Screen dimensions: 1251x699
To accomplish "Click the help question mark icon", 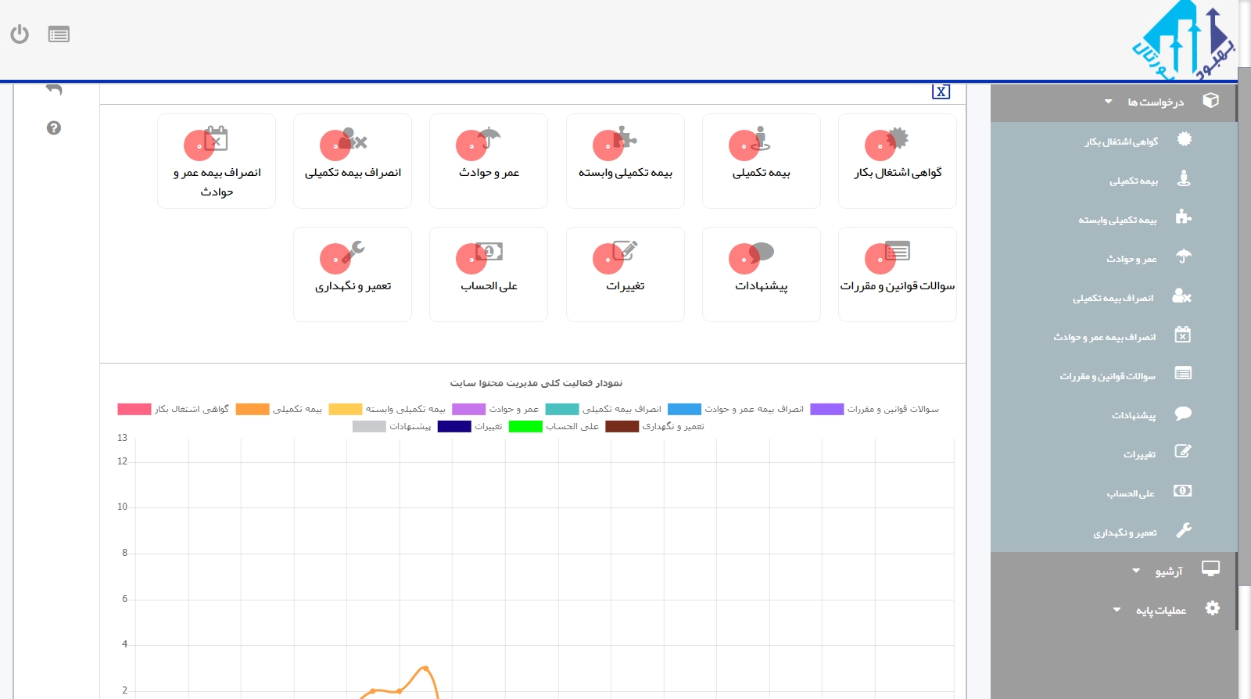I will pos(54,128).
